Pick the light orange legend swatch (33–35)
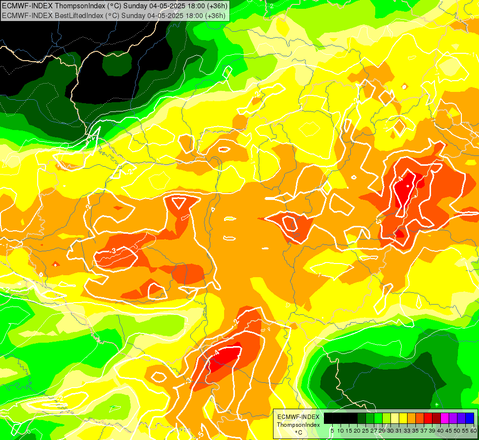The width and height of the screenshot is (479, 440). point(411,418)
